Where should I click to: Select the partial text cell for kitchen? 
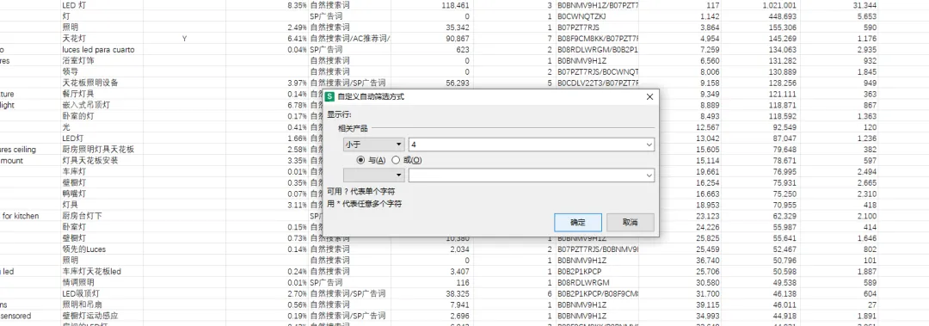point(21,217)
